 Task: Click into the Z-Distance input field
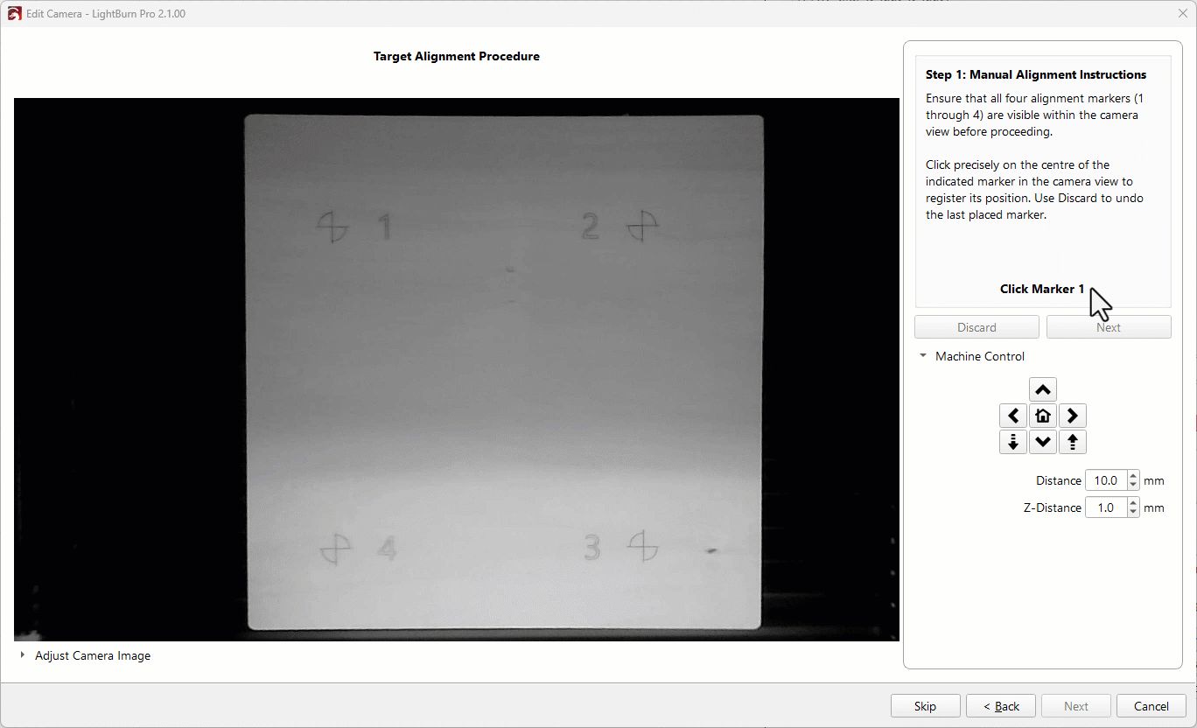1106,507
